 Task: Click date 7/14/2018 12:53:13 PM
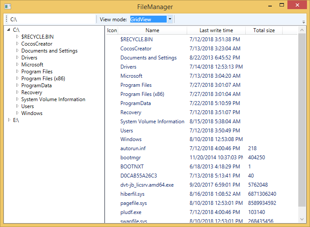click(x=216, y=66)
